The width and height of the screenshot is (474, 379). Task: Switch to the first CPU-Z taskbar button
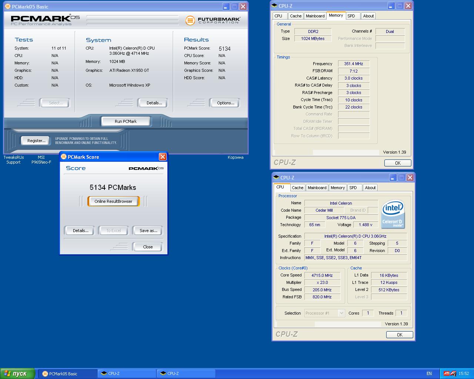click(x=127, y=373)
